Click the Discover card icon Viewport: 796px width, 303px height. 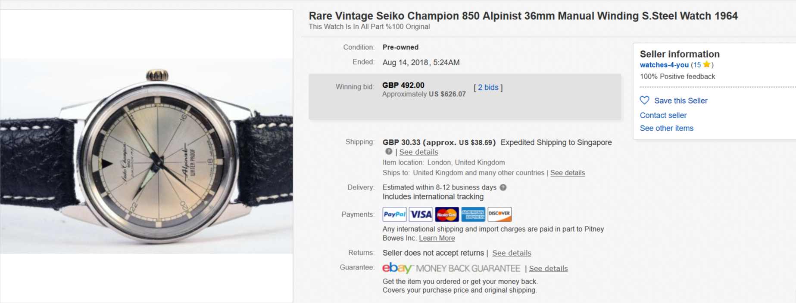pos(499,214)
